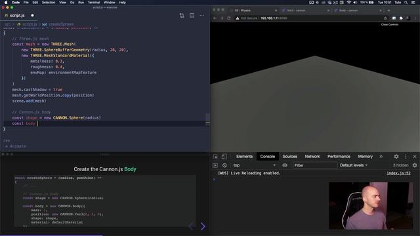
Task: Click the unsaved dot on script.js tab
Action: [32, 16]
